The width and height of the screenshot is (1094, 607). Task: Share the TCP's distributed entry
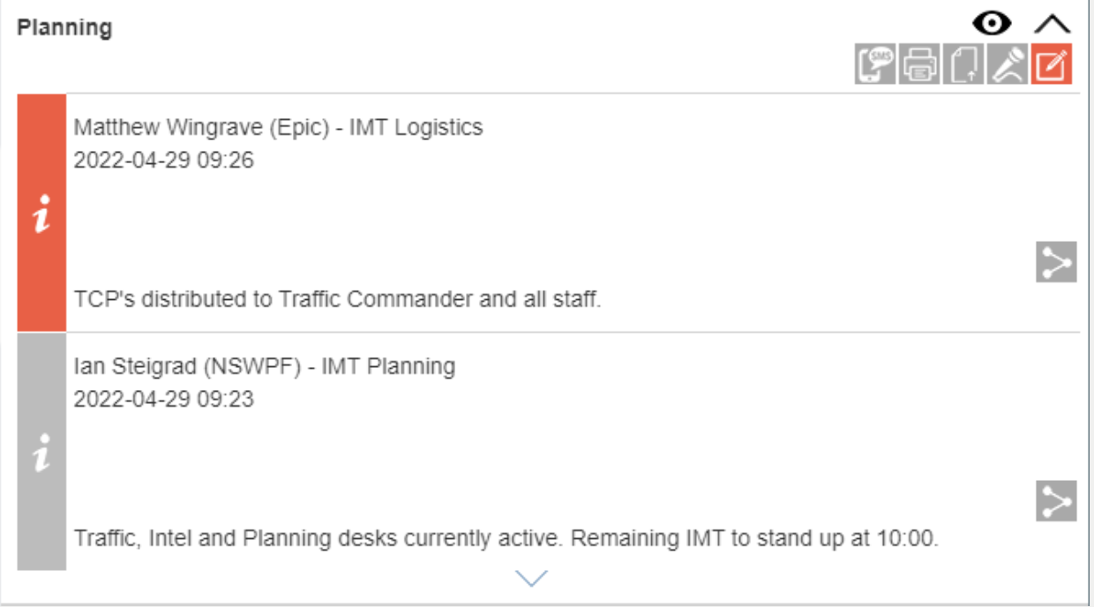click(x=1056, y=263)
